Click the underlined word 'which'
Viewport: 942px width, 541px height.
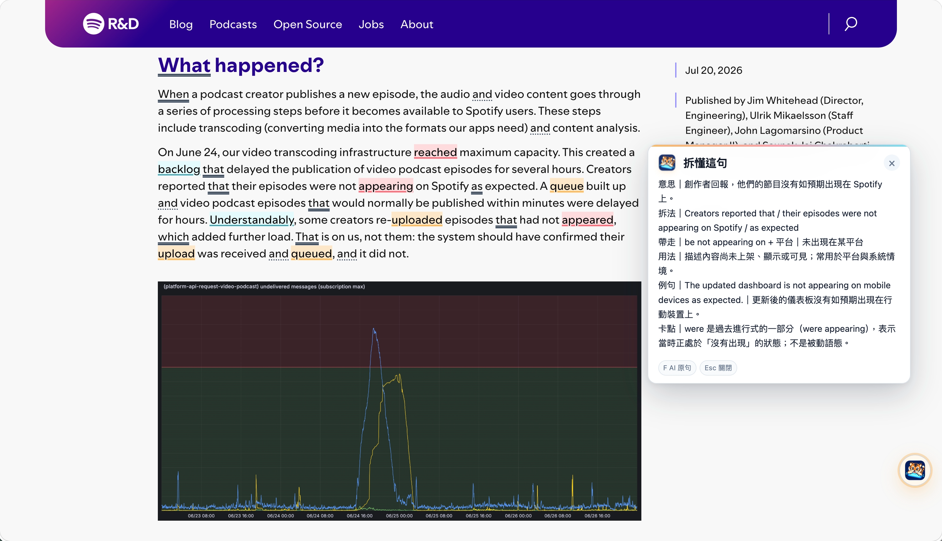click(x=173, y=237)
